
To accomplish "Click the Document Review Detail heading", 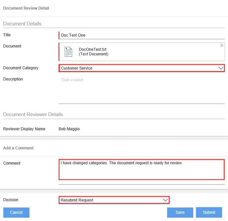I will (26, 8).
